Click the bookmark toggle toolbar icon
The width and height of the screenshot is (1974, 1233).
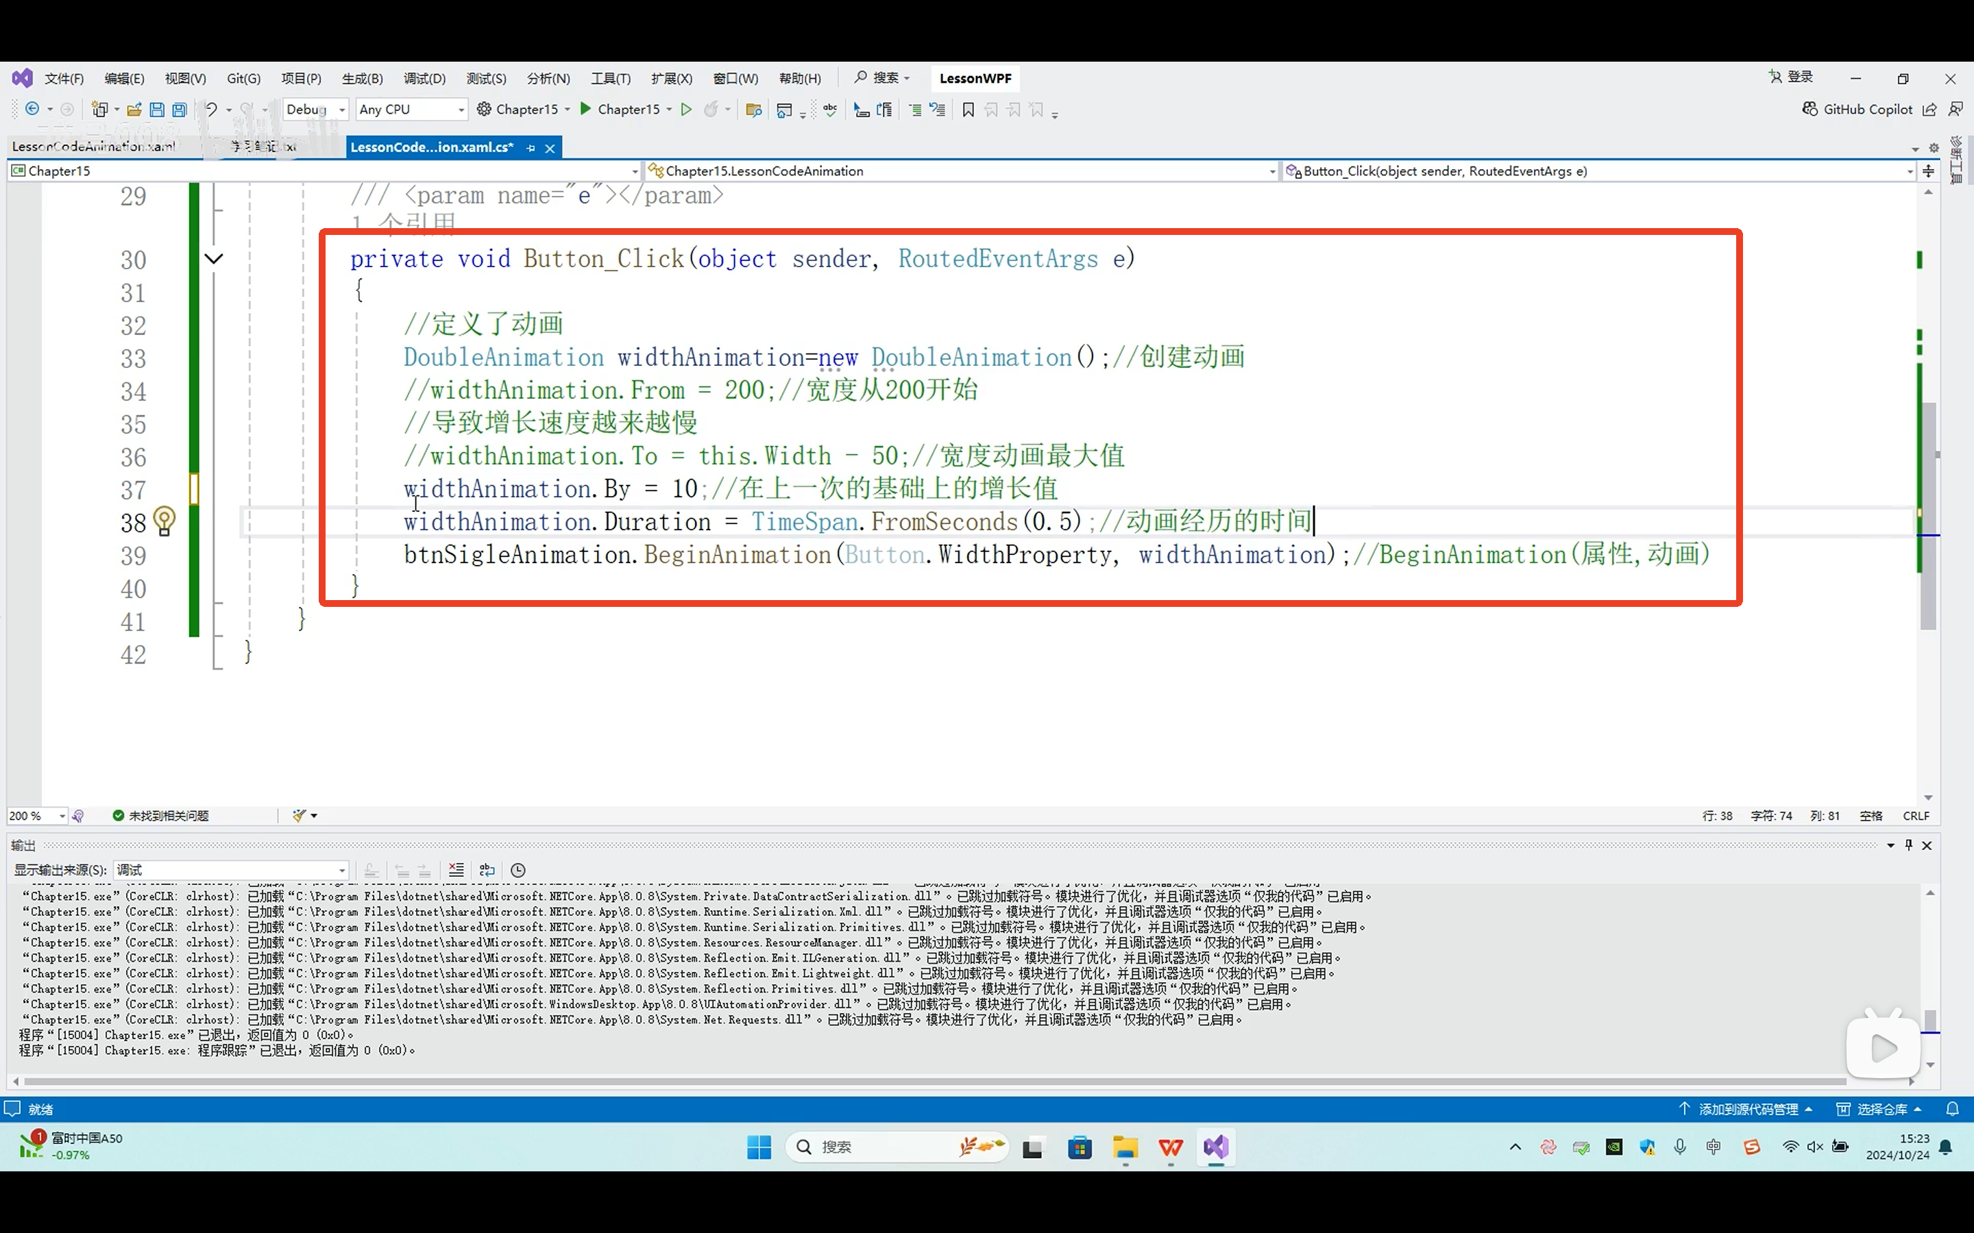(x=968, y=110)
